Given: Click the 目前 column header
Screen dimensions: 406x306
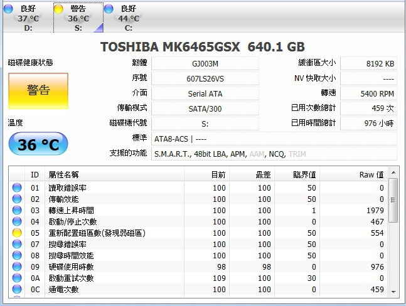Looking at the screenshot, I should click(206, 174).
